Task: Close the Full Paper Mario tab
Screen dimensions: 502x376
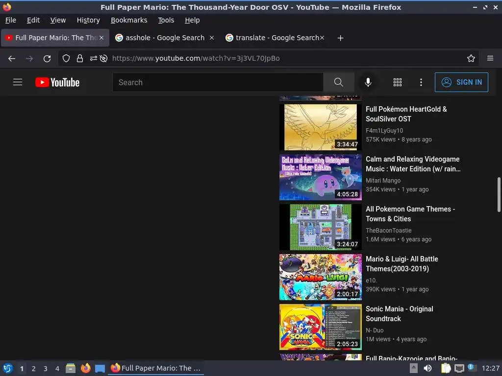Action: click(x=101, y=38)
